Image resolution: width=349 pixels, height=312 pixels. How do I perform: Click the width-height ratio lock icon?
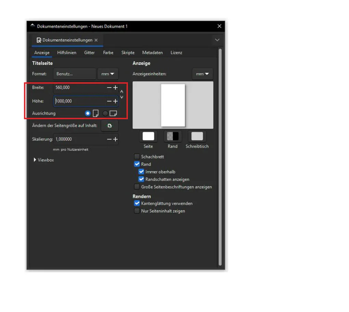tap(122, 94)
